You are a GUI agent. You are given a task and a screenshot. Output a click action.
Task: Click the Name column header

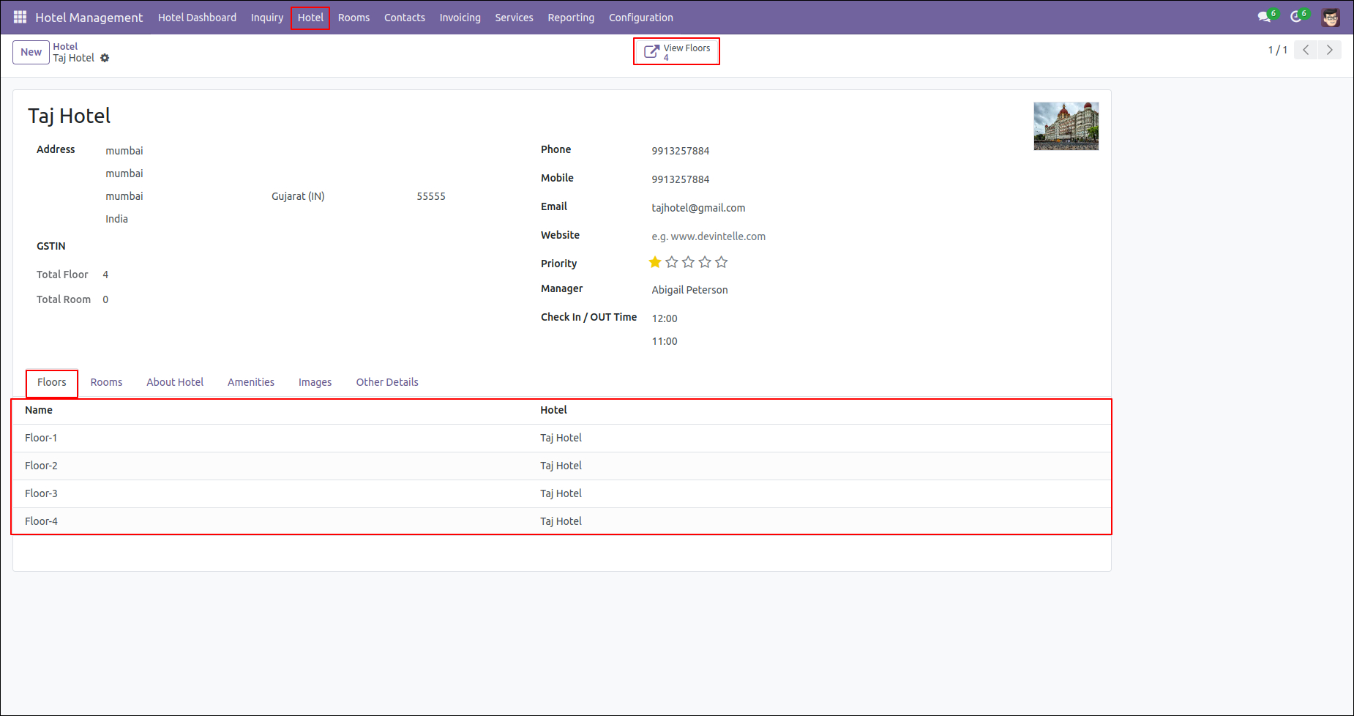click(38, 410)
